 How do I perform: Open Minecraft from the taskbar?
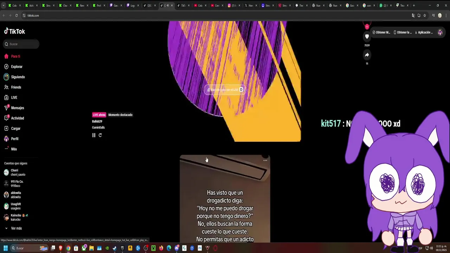click(x=153, y=248)
